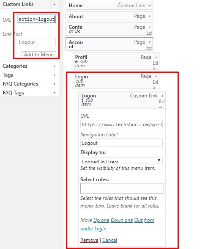Viewport: 219px width, 249px height.
Task: Expand the FAQ Categories panel
Action: point(55,84)
